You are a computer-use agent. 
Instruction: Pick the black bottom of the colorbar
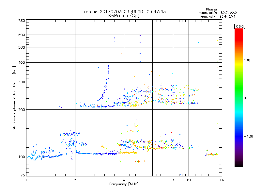(x=239, y=165)
